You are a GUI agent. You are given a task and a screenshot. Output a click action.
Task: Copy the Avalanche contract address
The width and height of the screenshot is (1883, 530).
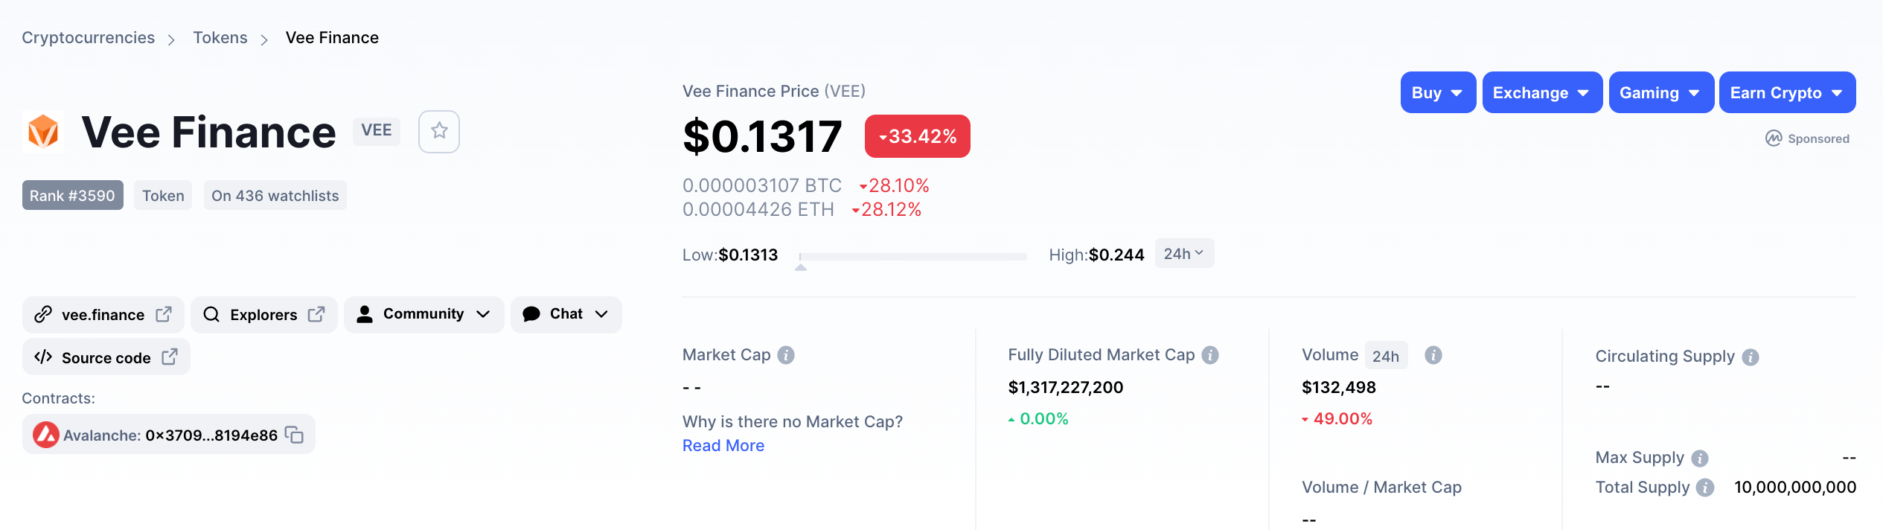[x=295, y=435]
